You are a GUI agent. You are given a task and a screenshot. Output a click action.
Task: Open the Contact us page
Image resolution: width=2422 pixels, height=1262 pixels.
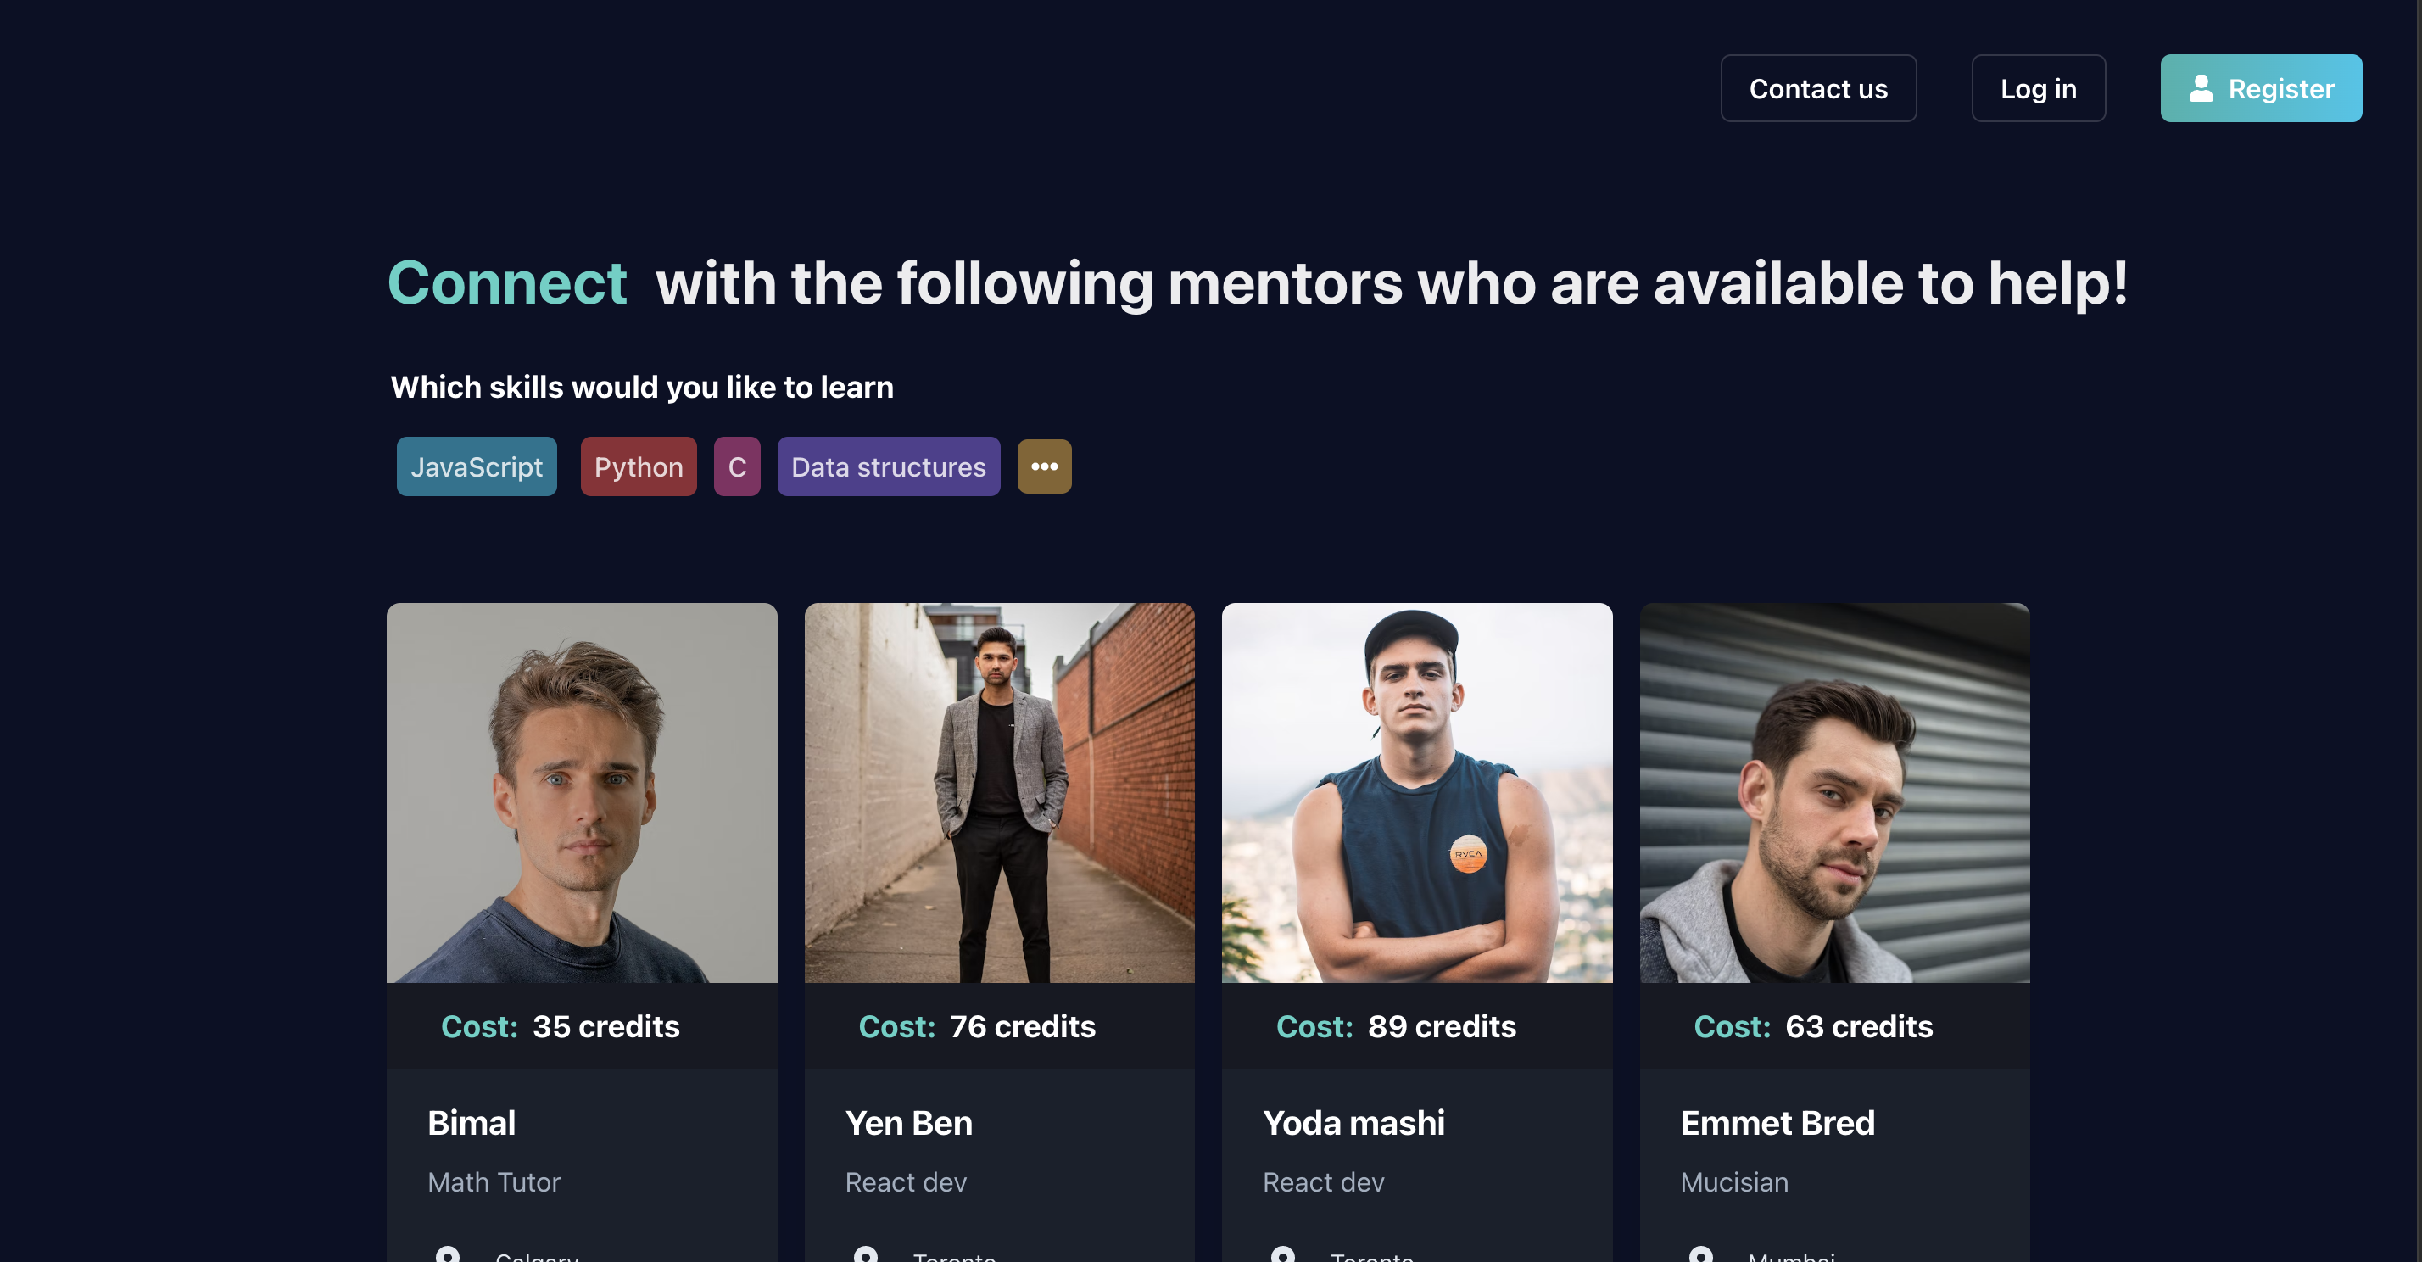point(1818,88)
